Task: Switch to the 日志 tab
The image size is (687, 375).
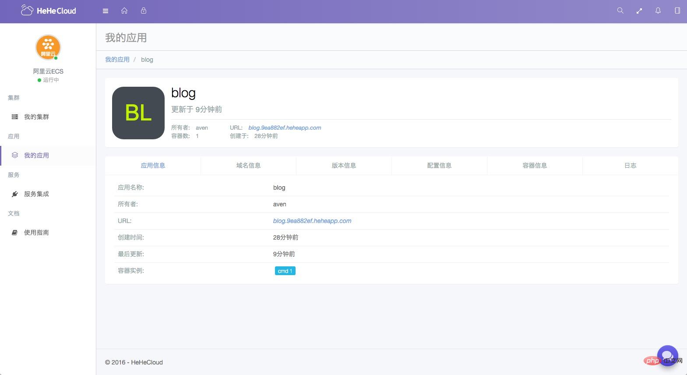Action: 630,166
